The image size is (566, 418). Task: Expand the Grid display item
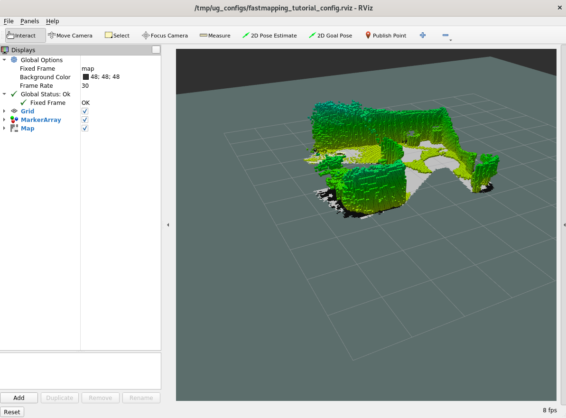pos(4,111)
